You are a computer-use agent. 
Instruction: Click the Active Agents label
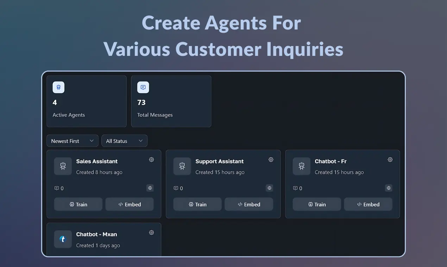pyautogui.click(x=69, y=115)
